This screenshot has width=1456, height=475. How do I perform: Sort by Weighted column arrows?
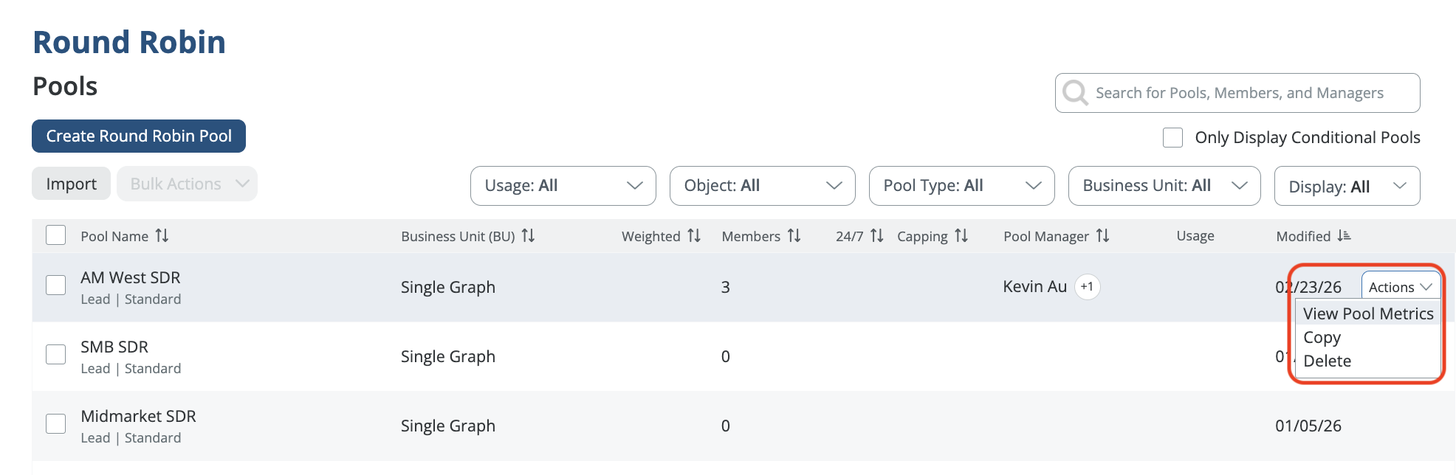(694, 236)
